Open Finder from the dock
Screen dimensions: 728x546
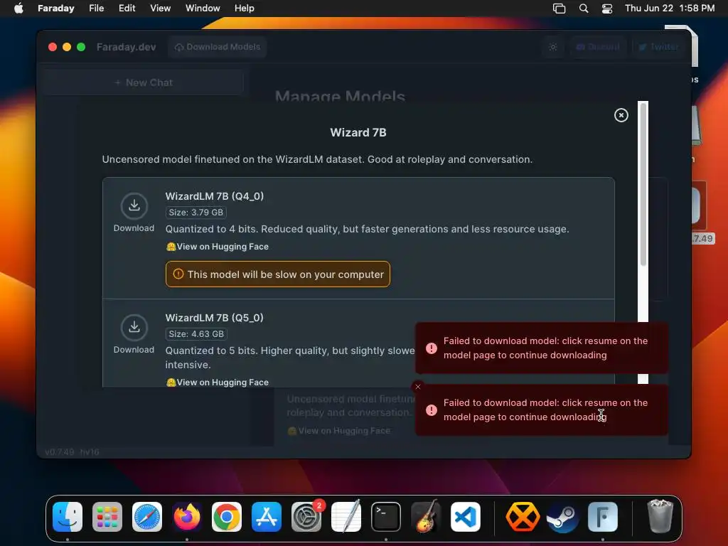[x=68, y=517]
